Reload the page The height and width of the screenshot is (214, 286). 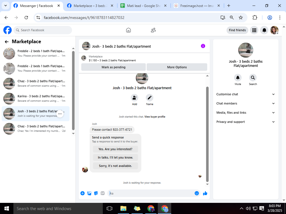26,18
